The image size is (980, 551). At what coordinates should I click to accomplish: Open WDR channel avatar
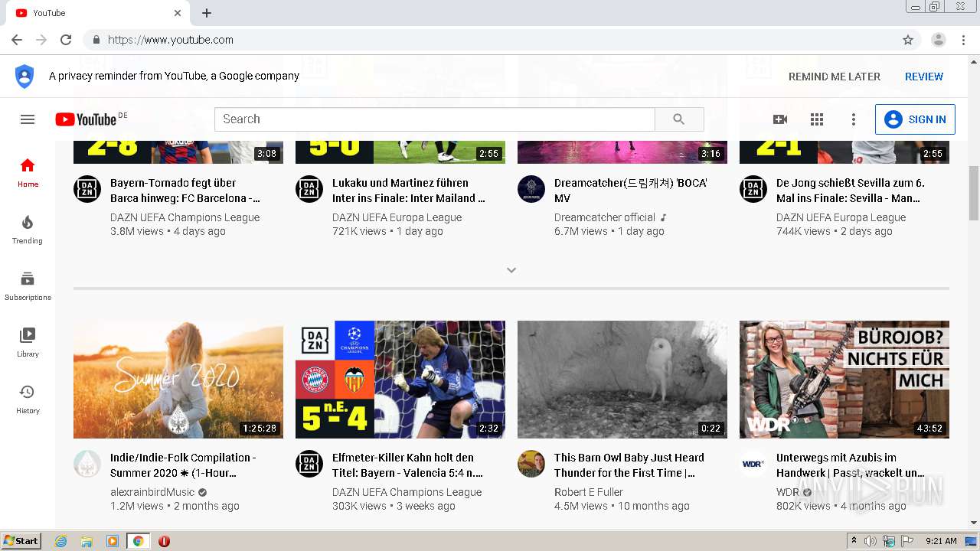point(753,464)
